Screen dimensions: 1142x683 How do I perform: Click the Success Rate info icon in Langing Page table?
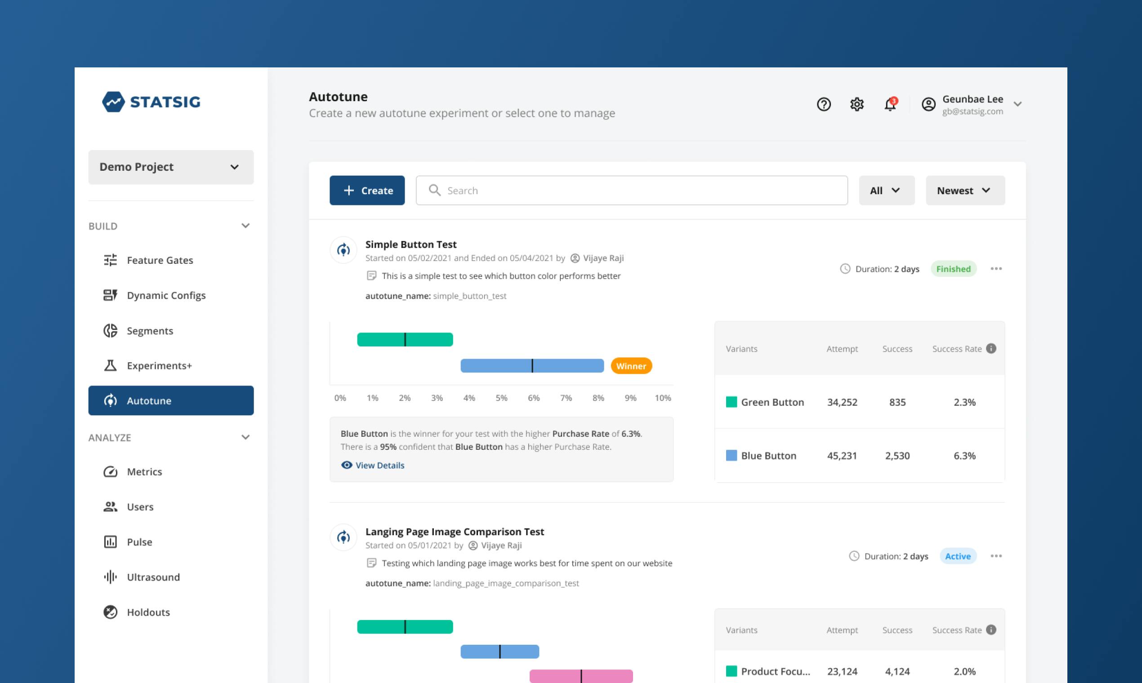pyautogui.click(x=991, y=630)
